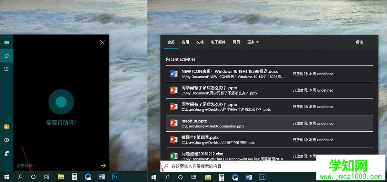
Task: Open File Explorer in right screenshot taskbar
Action: tap(208, 177)
